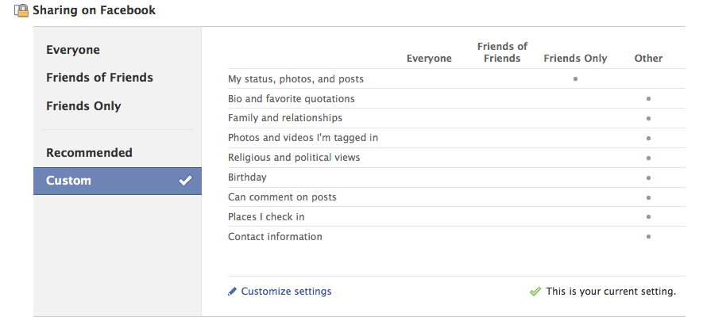Open the Customize settings link

click(286, 292)
